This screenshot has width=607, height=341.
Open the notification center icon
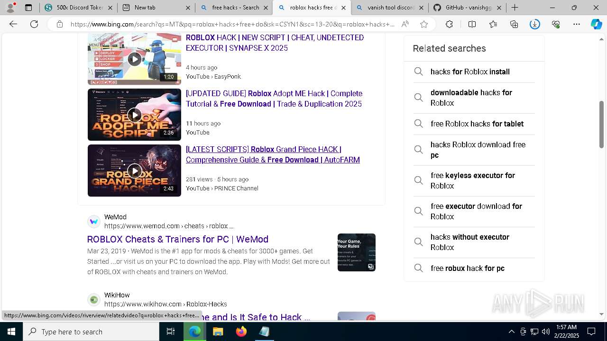(x=591, y=332)
